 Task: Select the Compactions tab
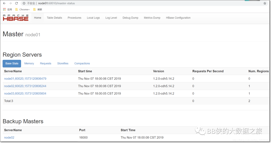(x=82, y=63)
